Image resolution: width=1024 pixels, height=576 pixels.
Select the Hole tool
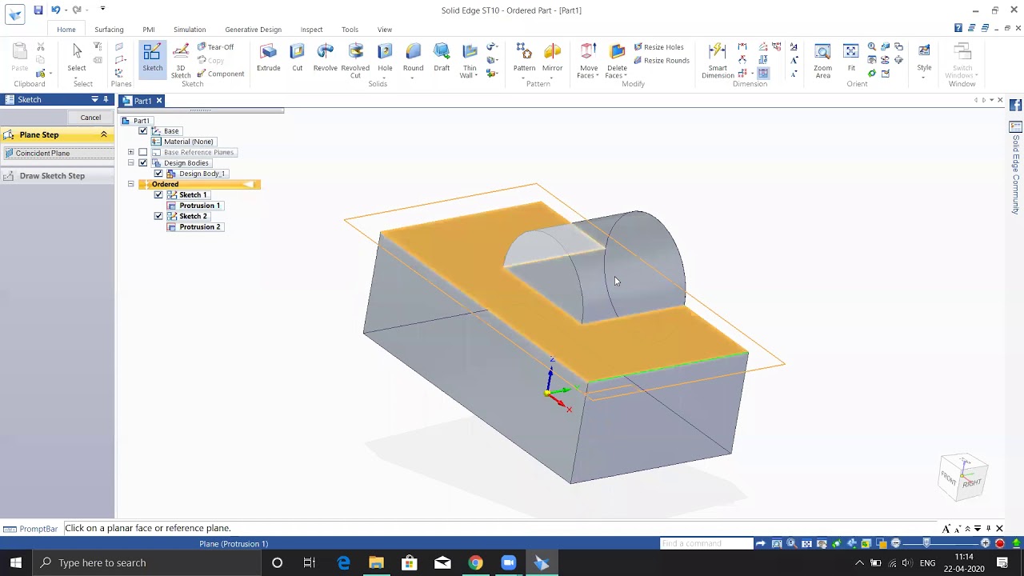[x=385, y=59]
